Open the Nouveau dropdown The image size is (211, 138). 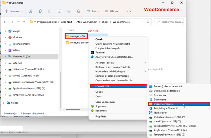coord(14,11)
